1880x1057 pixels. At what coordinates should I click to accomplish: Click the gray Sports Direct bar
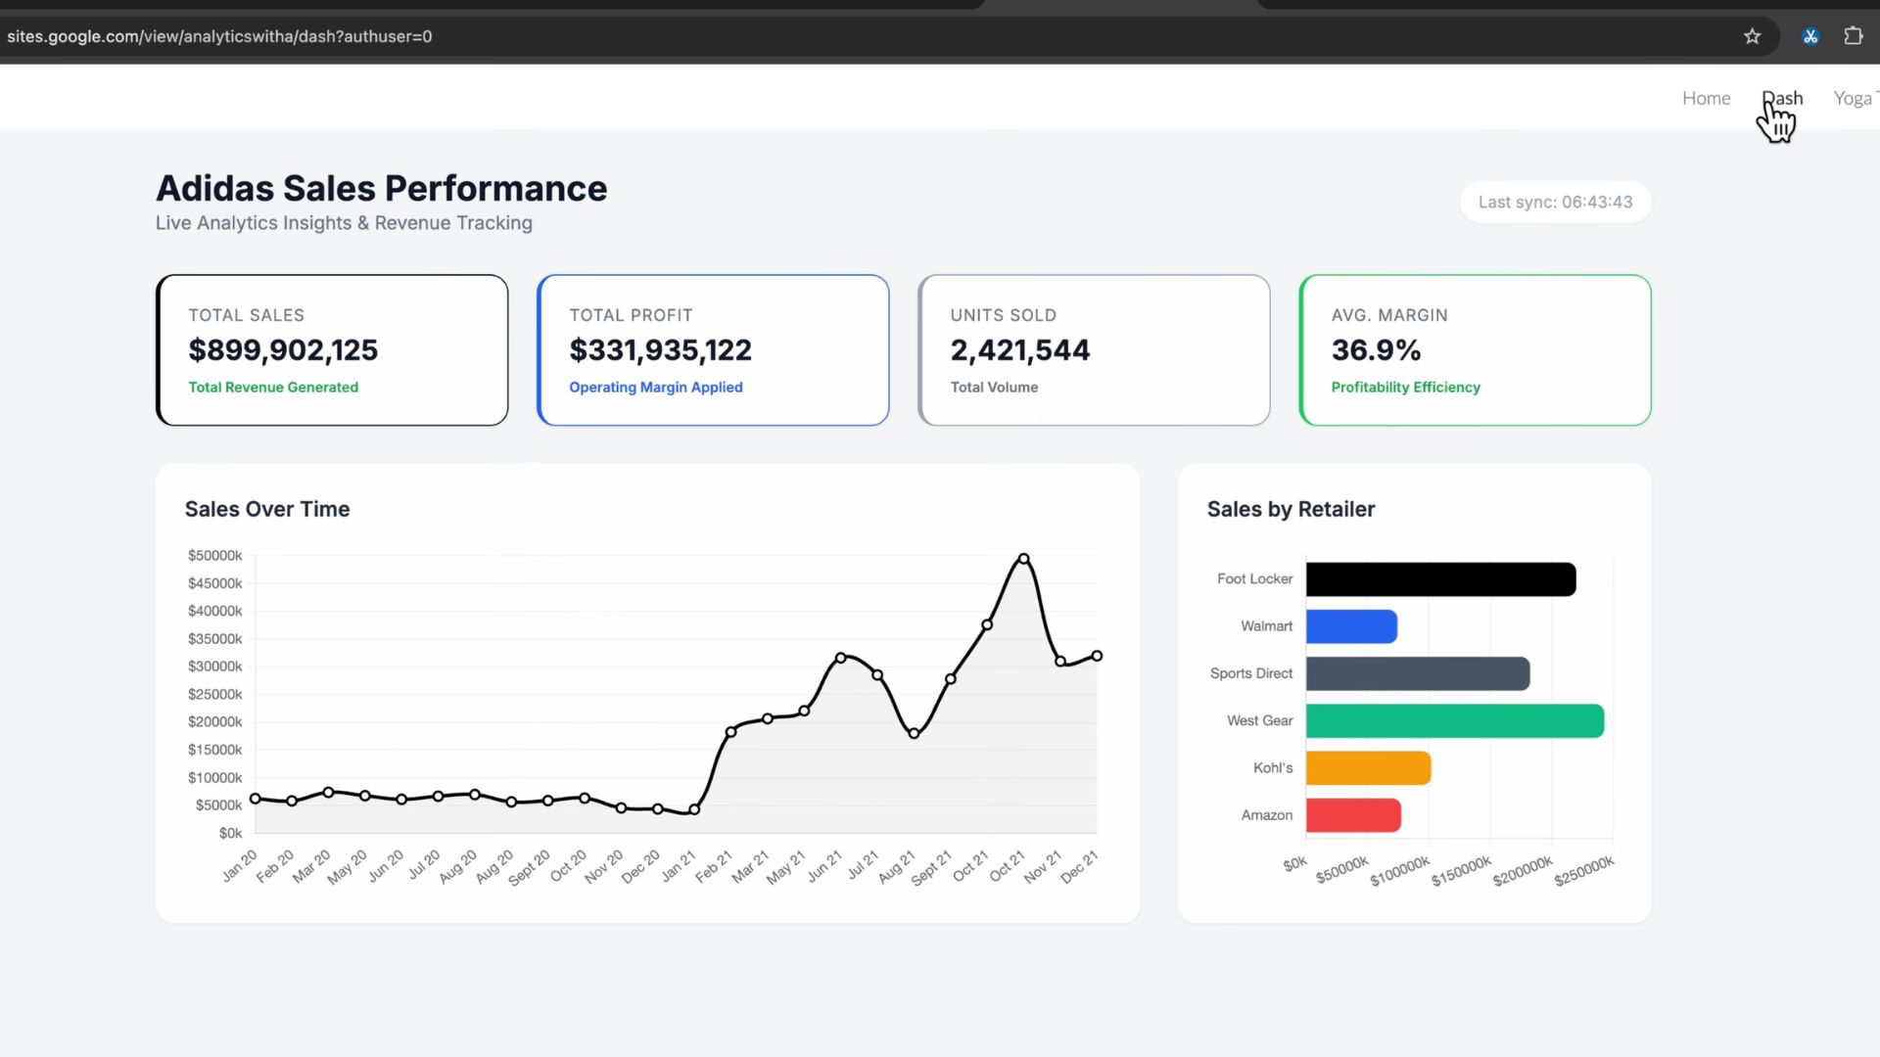[1417, 673]
